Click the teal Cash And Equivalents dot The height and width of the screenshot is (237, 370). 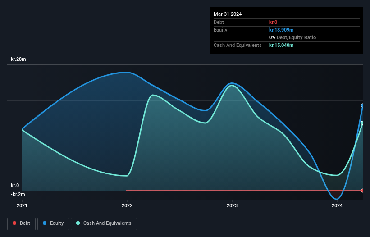click(x=78, y=223)
